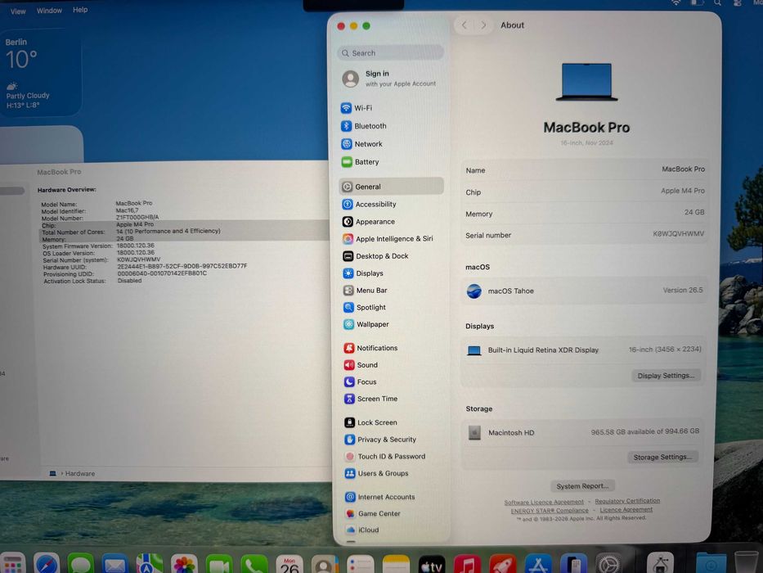Go forward with the right chevron button

pos(483,25)
